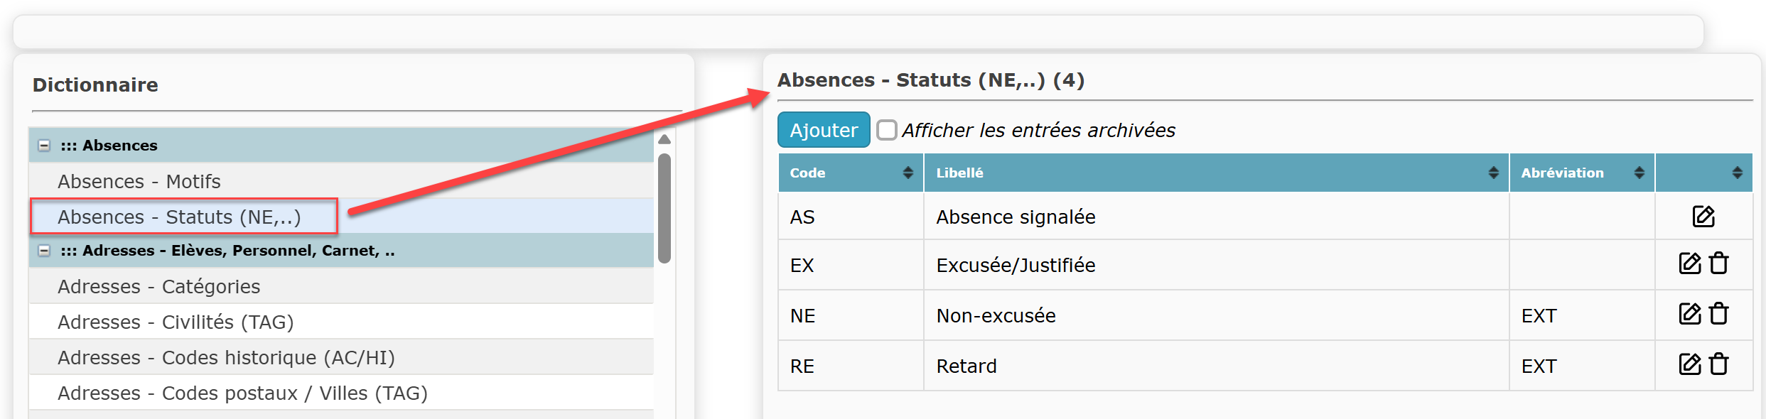Edit the Excusée/Justifiée entry
1766x419 pixels.
(1690, 263)
